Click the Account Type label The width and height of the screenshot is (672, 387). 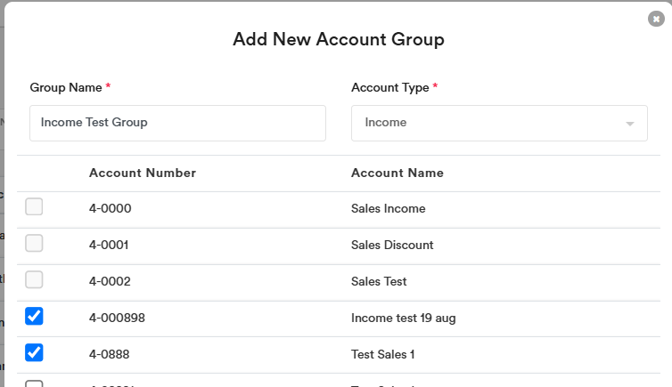390,87
